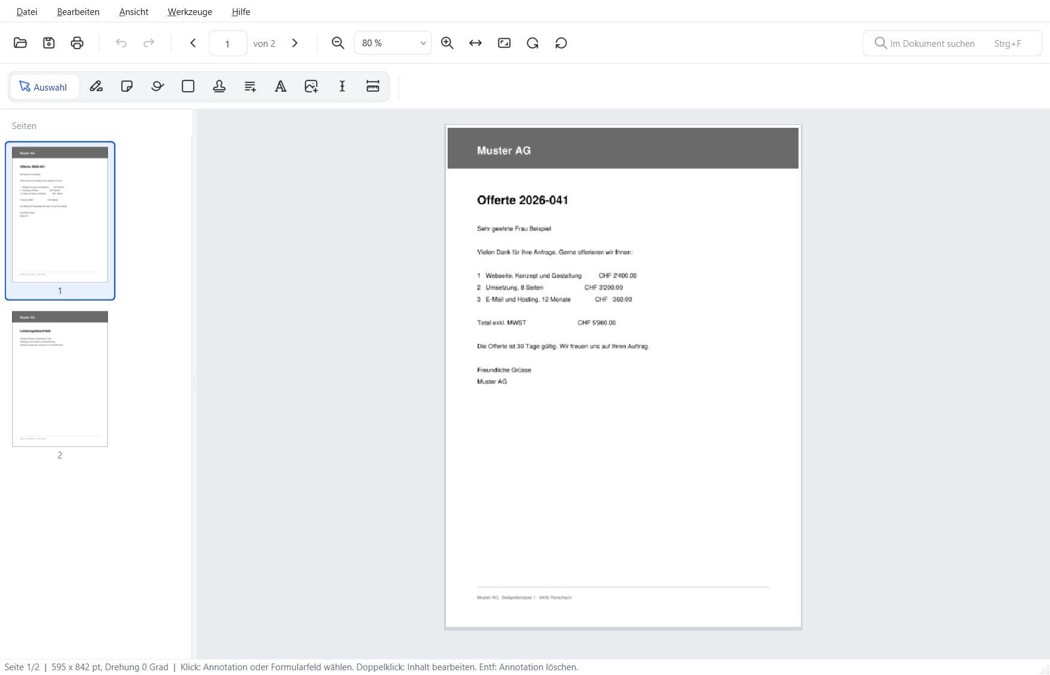The height and width of the screenshot is (675, 1050).
Task: Save the document with the disk icon
Action: [x=49, y=43]
